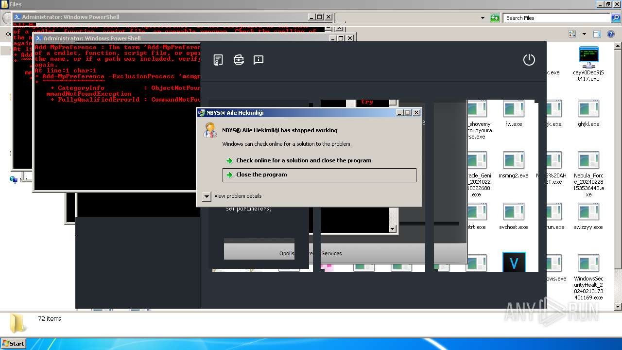The height and width of the screenshot is (350, 622).
Task: Click the 'Files' window title folder icon
Action: coord(4,4)
